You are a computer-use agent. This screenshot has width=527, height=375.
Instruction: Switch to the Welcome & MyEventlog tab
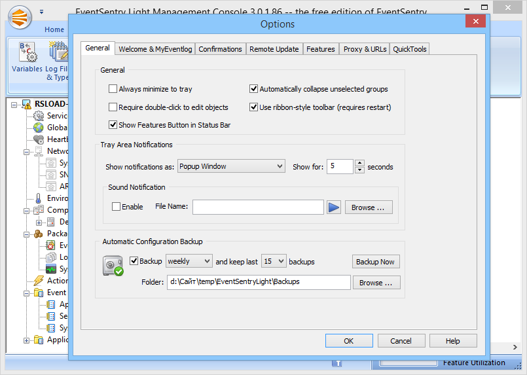coord(155,49)
